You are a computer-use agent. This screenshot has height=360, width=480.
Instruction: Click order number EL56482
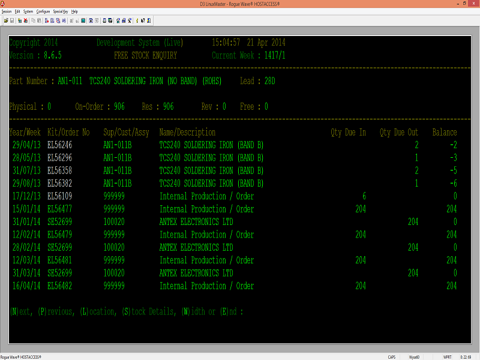[59, 286]
